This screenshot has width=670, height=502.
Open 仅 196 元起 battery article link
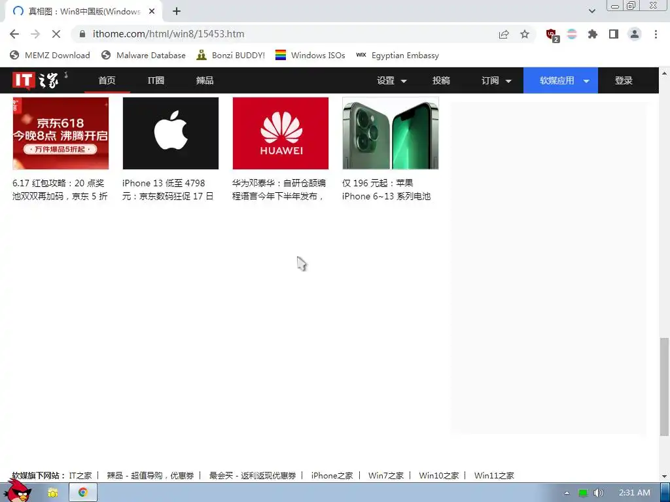point(386,190)
